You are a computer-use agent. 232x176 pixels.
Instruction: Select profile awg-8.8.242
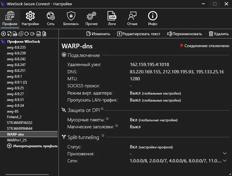16,59
